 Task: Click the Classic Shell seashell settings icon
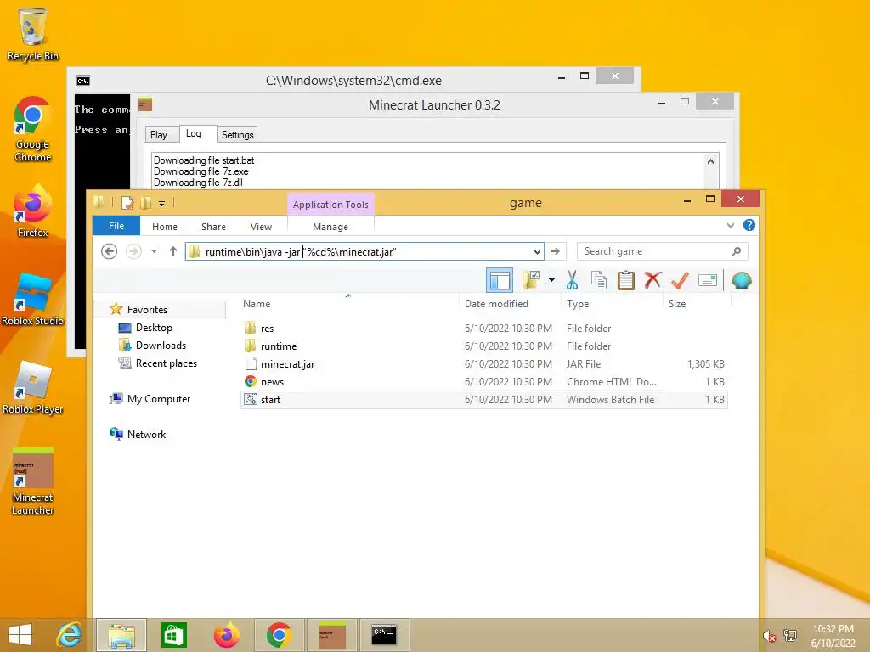click(x=741, y=280)
